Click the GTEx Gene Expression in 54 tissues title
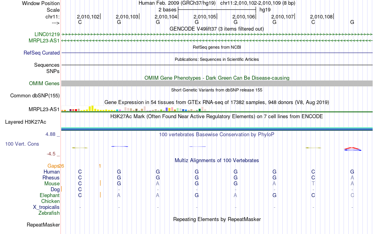 [x=217, y=102]
